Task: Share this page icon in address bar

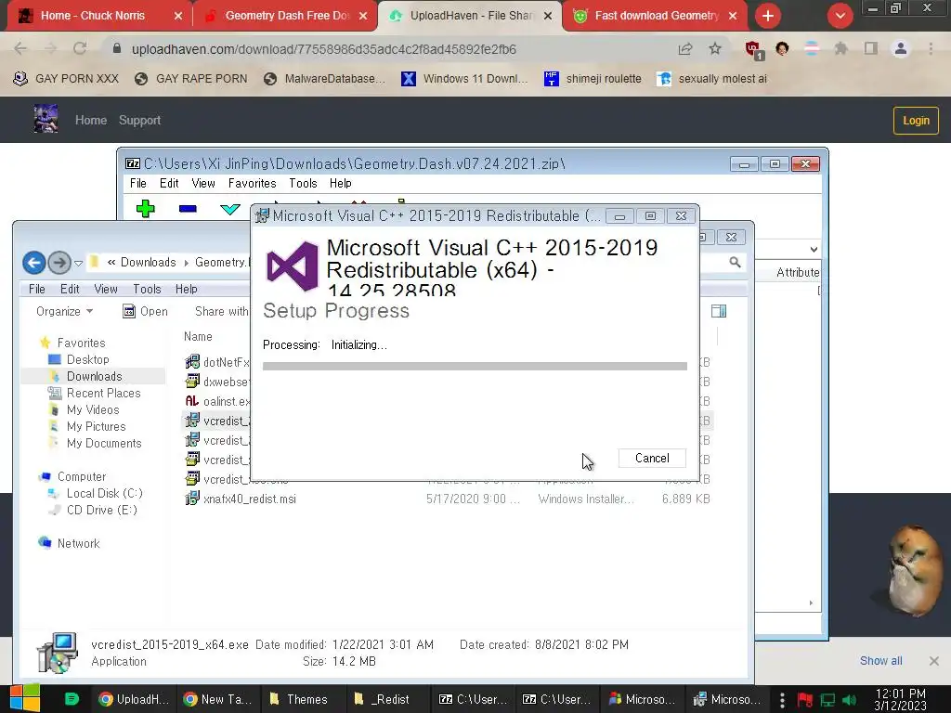Action: (685, 49)
